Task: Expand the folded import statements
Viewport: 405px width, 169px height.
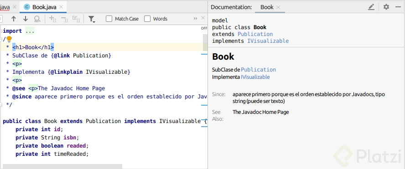Action: coord(1,31)
